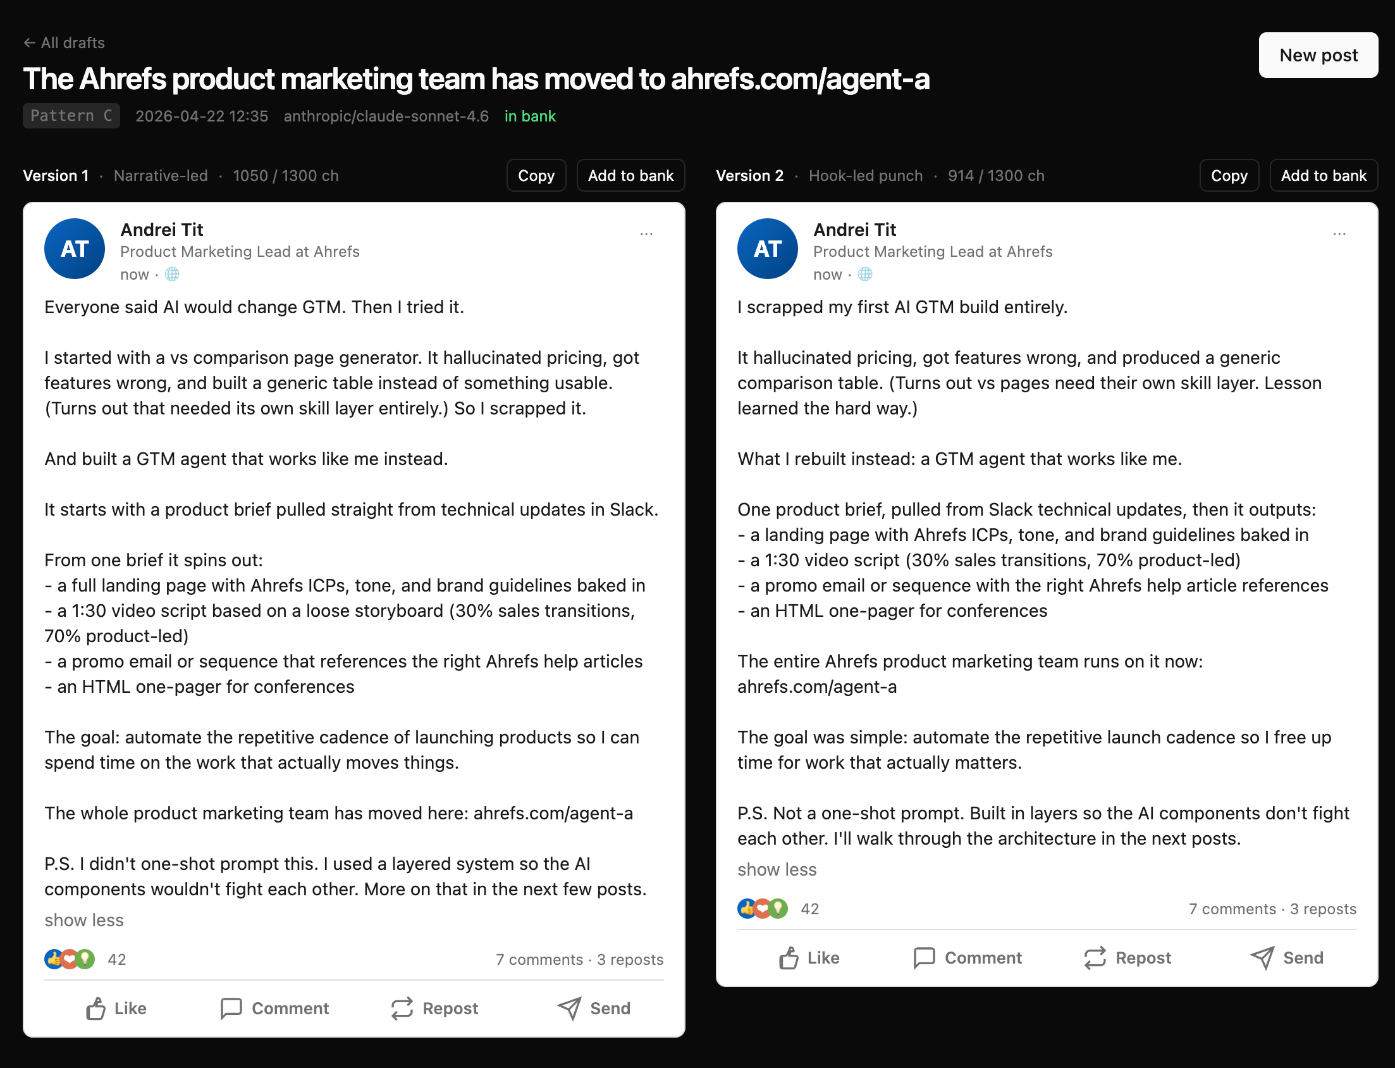Click the Send paper-plane icon in Version 2

pyautogui.click(x=1262, y=957)
